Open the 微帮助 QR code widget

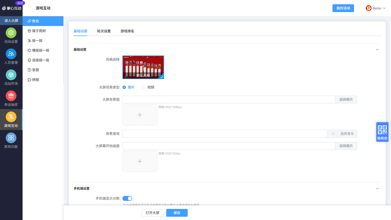point(382,132)
